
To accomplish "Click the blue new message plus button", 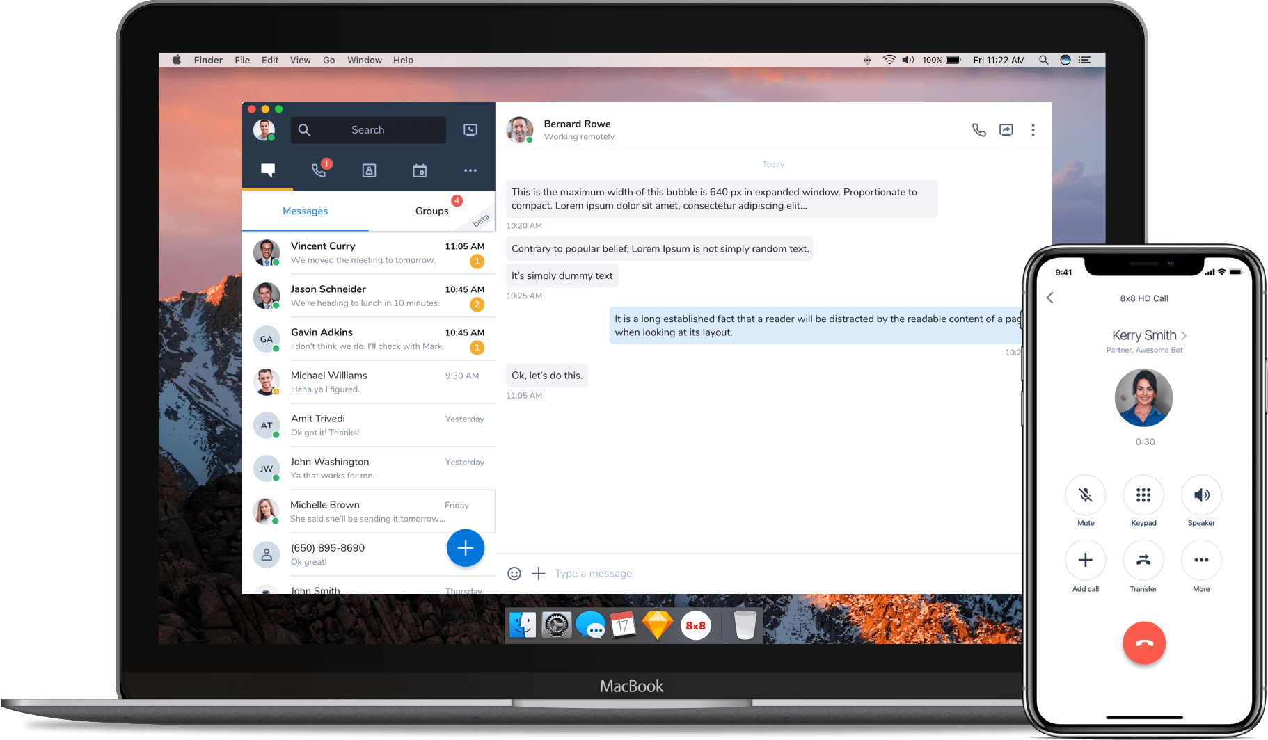I will point(465,548).
